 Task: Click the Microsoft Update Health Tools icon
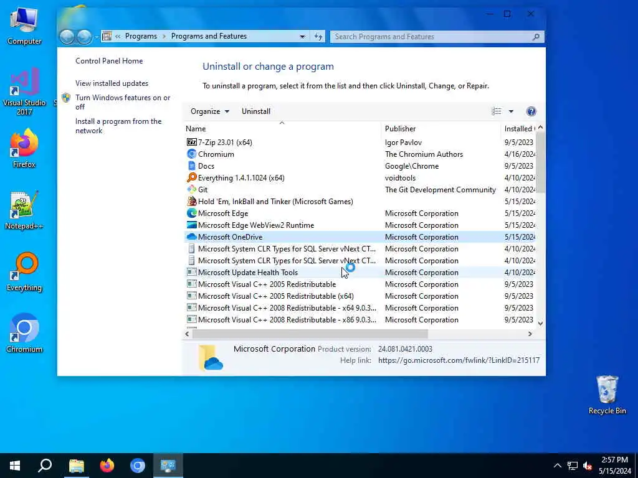point(191,272)
